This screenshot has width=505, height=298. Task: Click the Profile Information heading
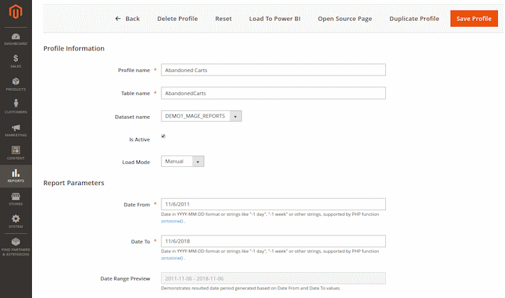[x=74, y=48]
